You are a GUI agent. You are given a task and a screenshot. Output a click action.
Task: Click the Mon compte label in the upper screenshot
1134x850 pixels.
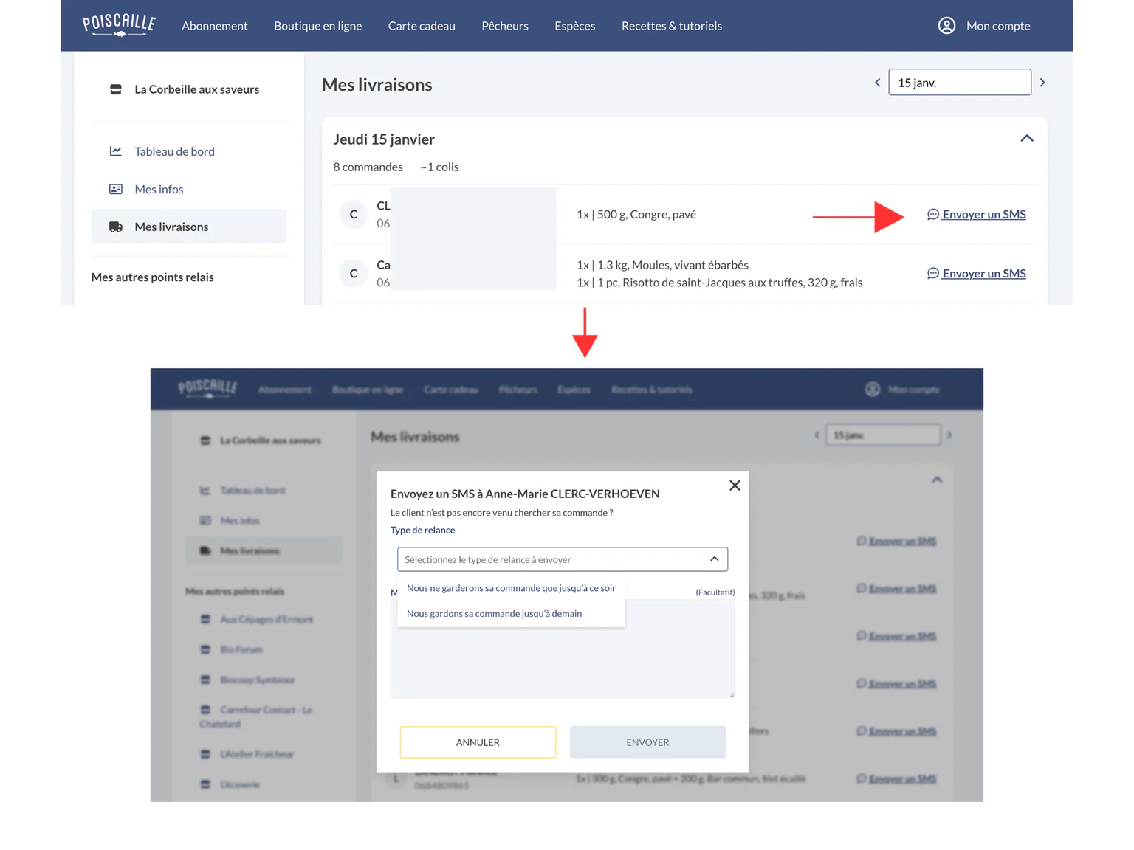(998, 26)
